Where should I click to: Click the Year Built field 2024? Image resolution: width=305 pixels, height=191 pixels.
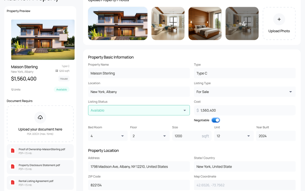276,136
